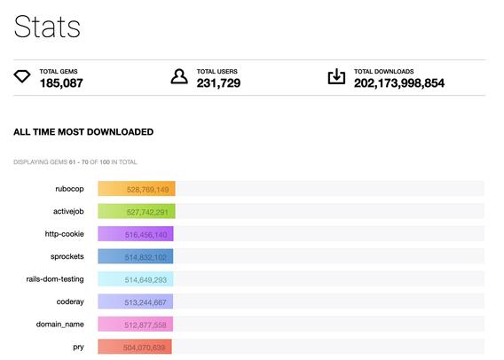
Task: Click the blue sprockets downloads bar
Action: click(136, 256)
